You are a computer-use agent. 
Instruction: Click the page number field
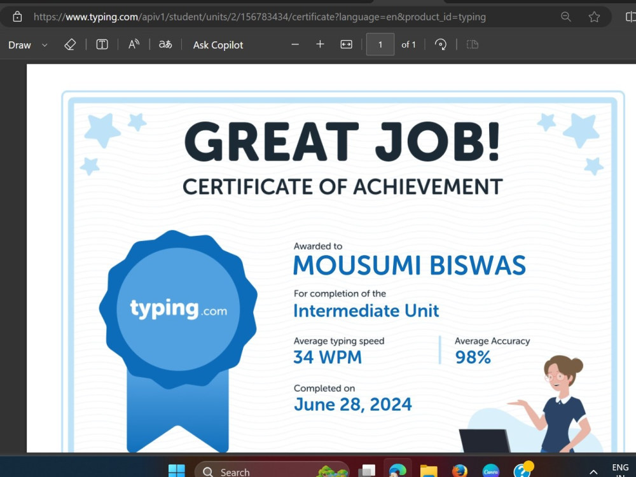380,45
